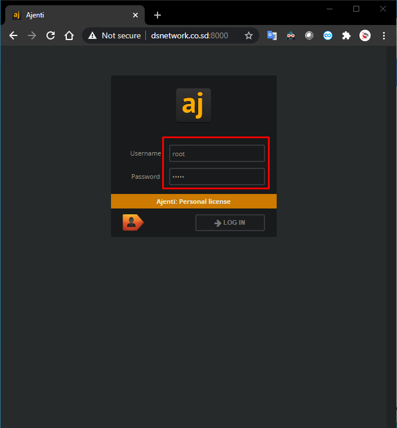
Task: Open the red-goggles face extension
Action: pos(291,35)
